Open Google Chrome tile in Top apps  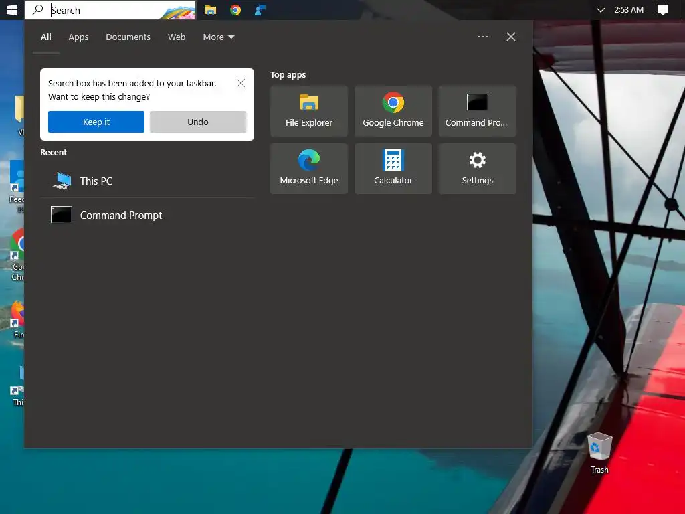click(393, 111)
